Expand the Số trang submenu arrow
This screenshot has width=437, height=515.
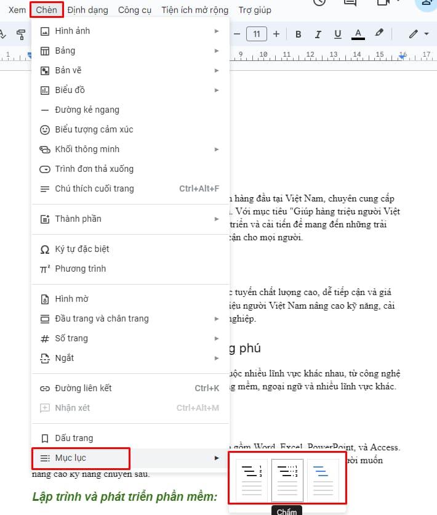coord(217,339)
